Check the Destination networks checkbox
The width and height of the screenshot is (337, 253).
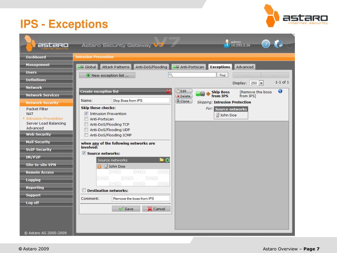pos(84,190)
